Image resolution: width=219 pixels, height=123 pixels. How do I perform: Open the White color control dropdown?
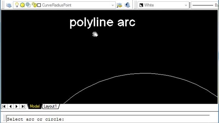tap(186, 5)
